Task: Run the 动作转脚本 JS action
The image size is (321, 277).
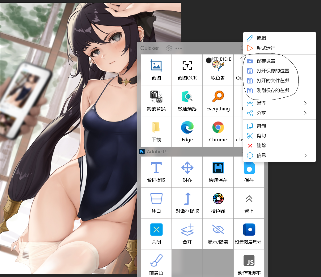Action: (x=249, y=263)
